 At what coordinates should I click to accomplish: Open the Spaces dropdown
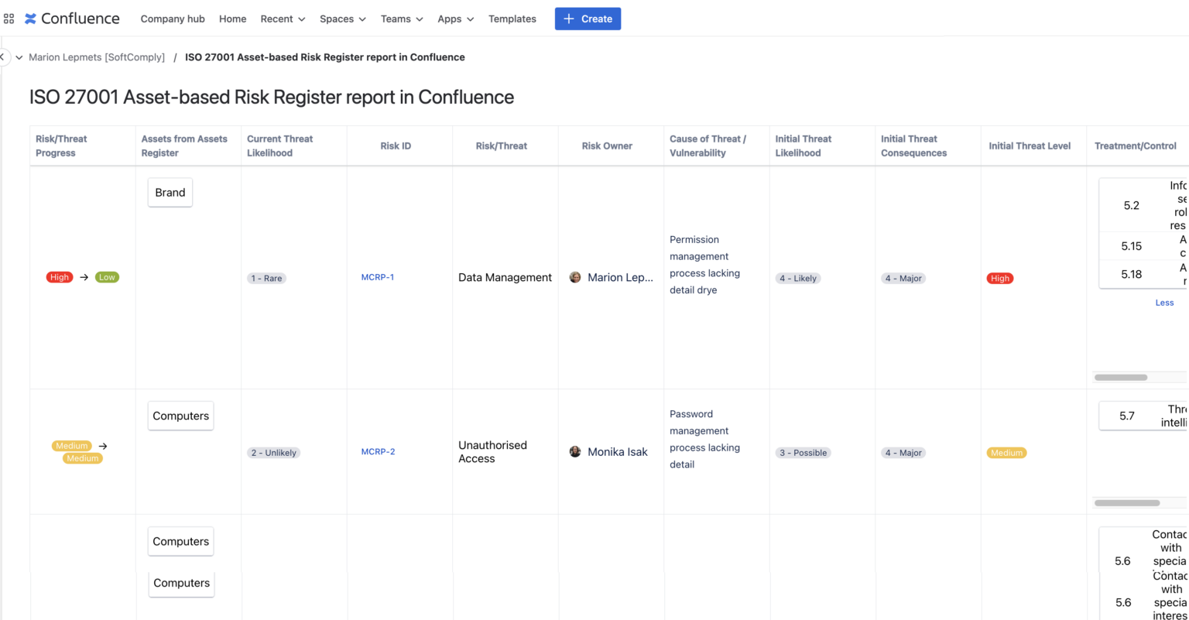coord(341,19)
